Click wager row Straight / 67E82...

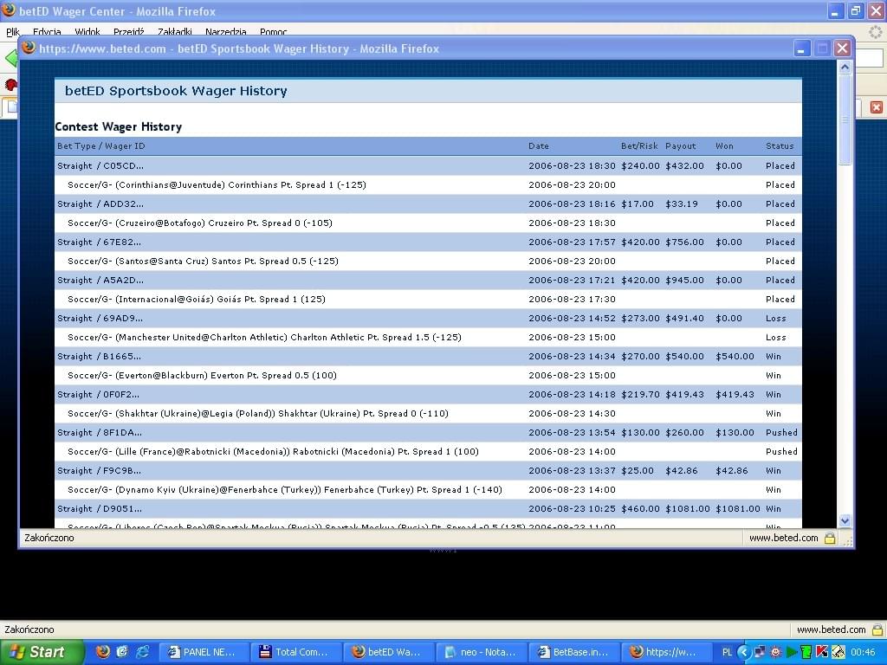coord(428,242)
